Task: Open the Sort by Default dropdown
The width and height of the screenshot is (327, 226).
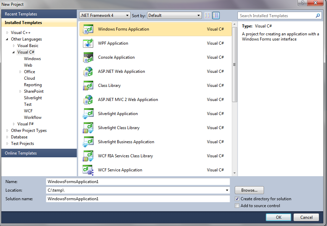Action: click(174, 15)
